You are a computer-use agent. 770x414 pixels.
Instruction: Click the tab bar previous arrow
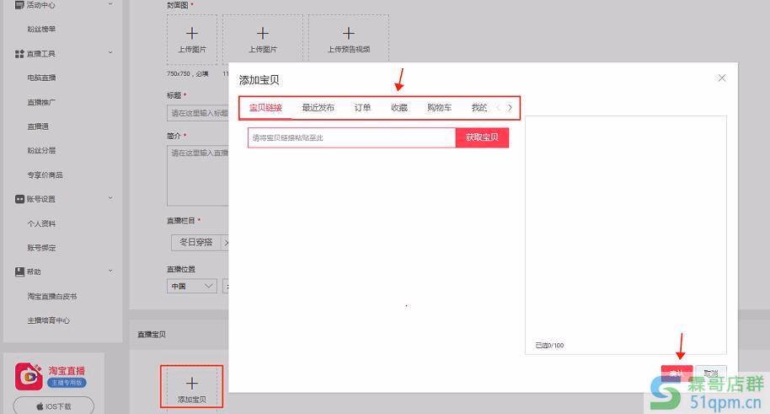pyautogui.click(x=498, y=108)
